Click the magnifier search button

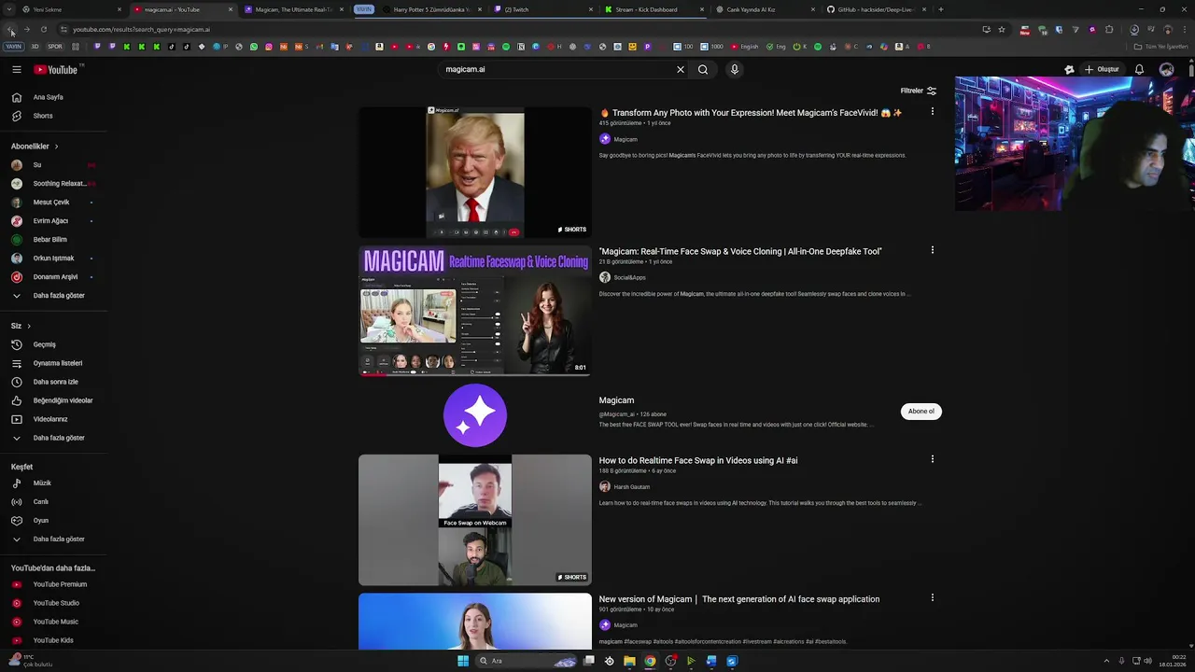pyautogui.click(x=703, y=69)
